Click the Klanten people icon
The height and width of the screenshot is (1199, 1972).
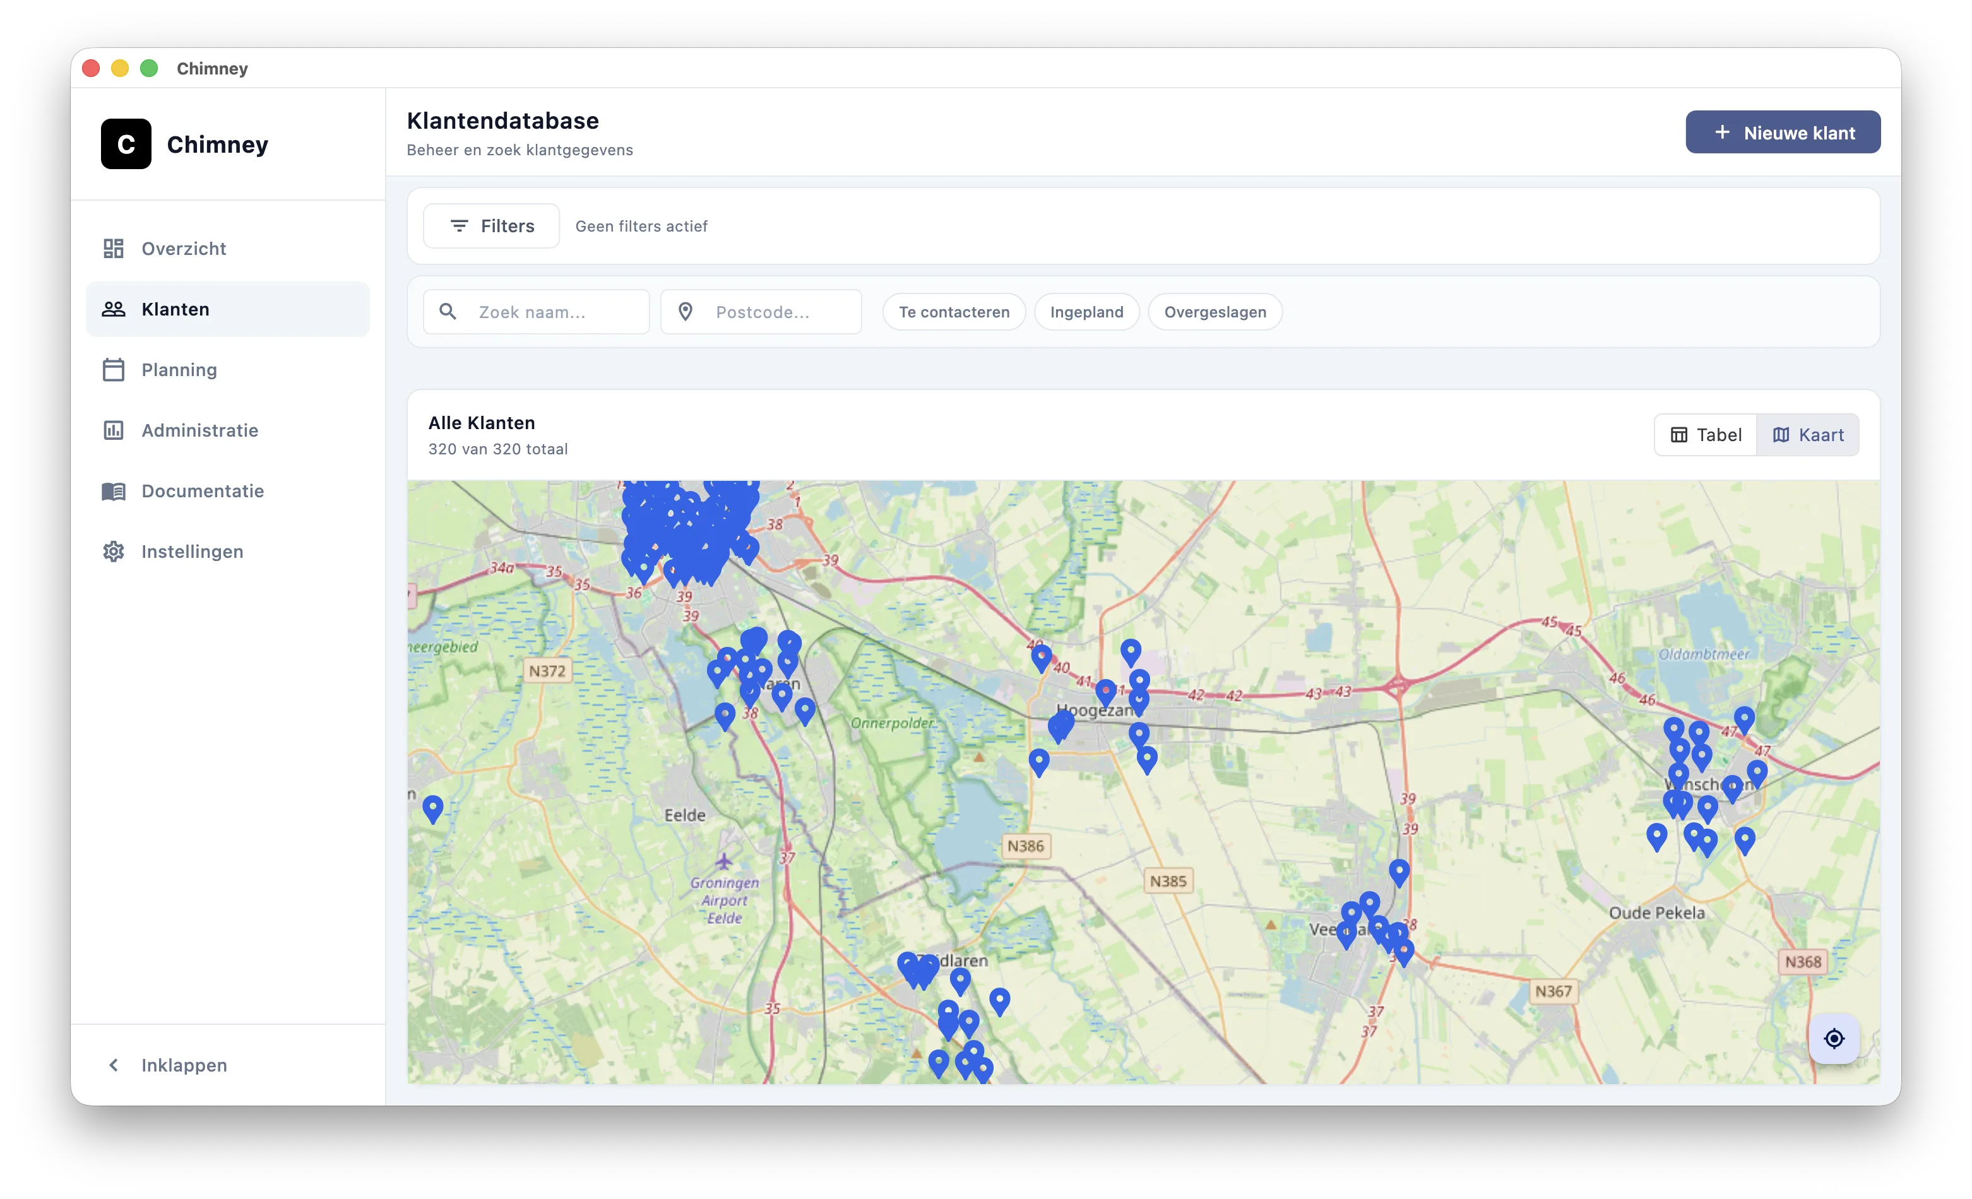pos(114,309)
